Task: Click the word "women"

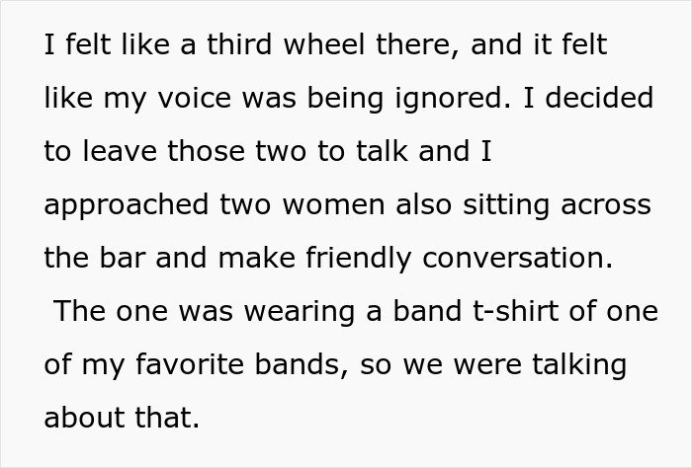Action: click(334, 205)
